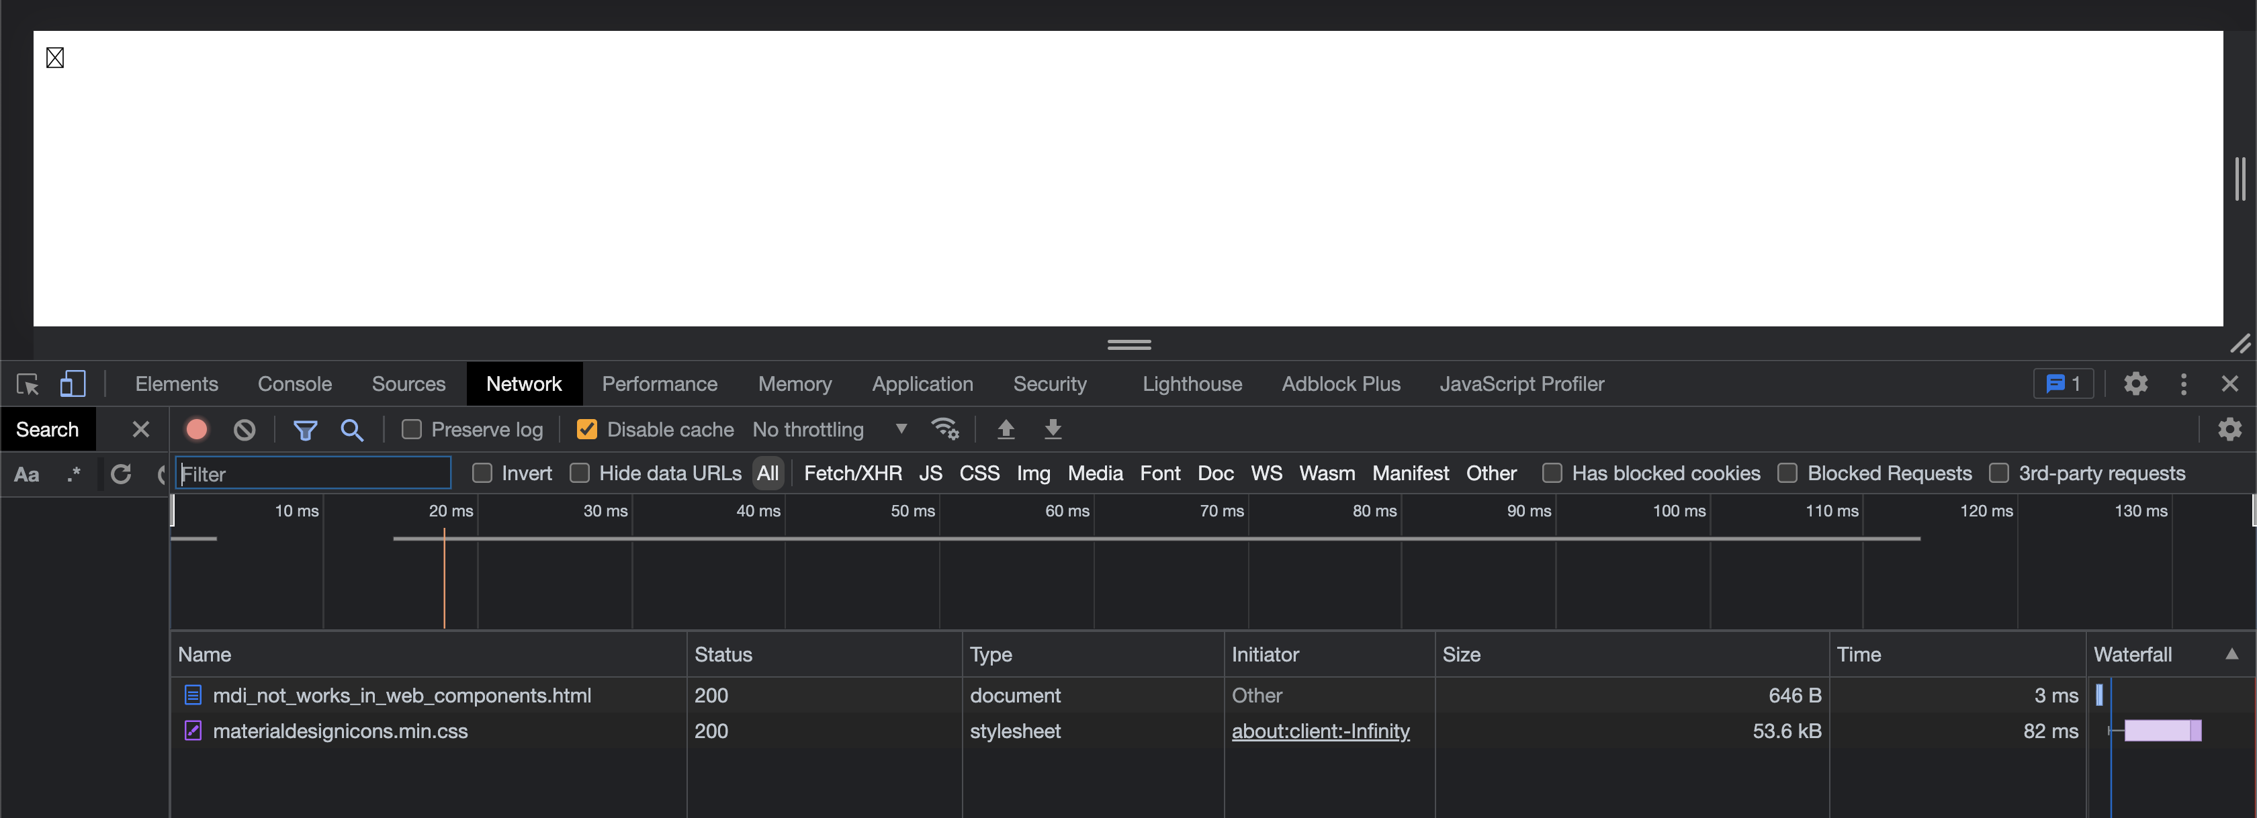Enable the Preserve log checkbox
2257x818 pixels.
412,429
